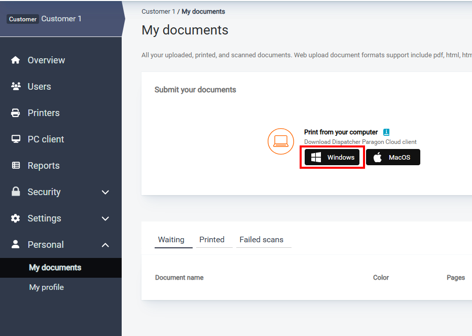The width and height of the screenshot is (472, 336).
Task: Click Customer 1 breadcrumb link
Action: (x=158, y=12)
